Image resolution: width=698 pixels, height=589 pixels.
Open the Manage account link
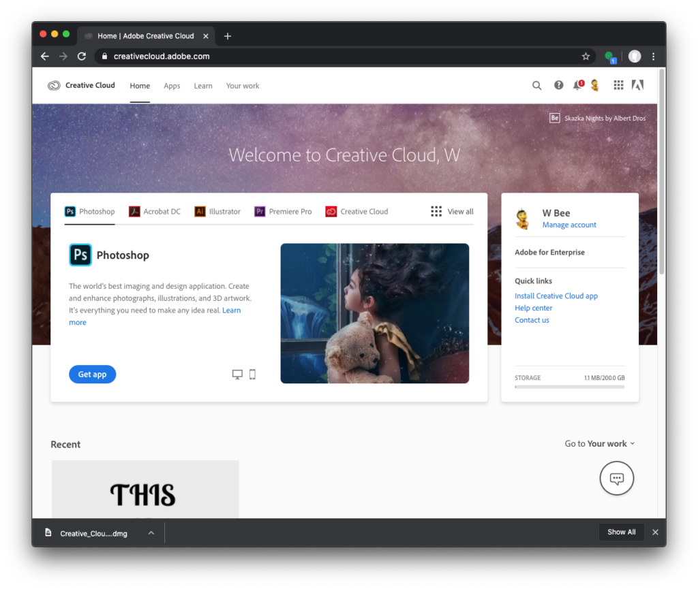pyautogui.click(x=569, y=225)
